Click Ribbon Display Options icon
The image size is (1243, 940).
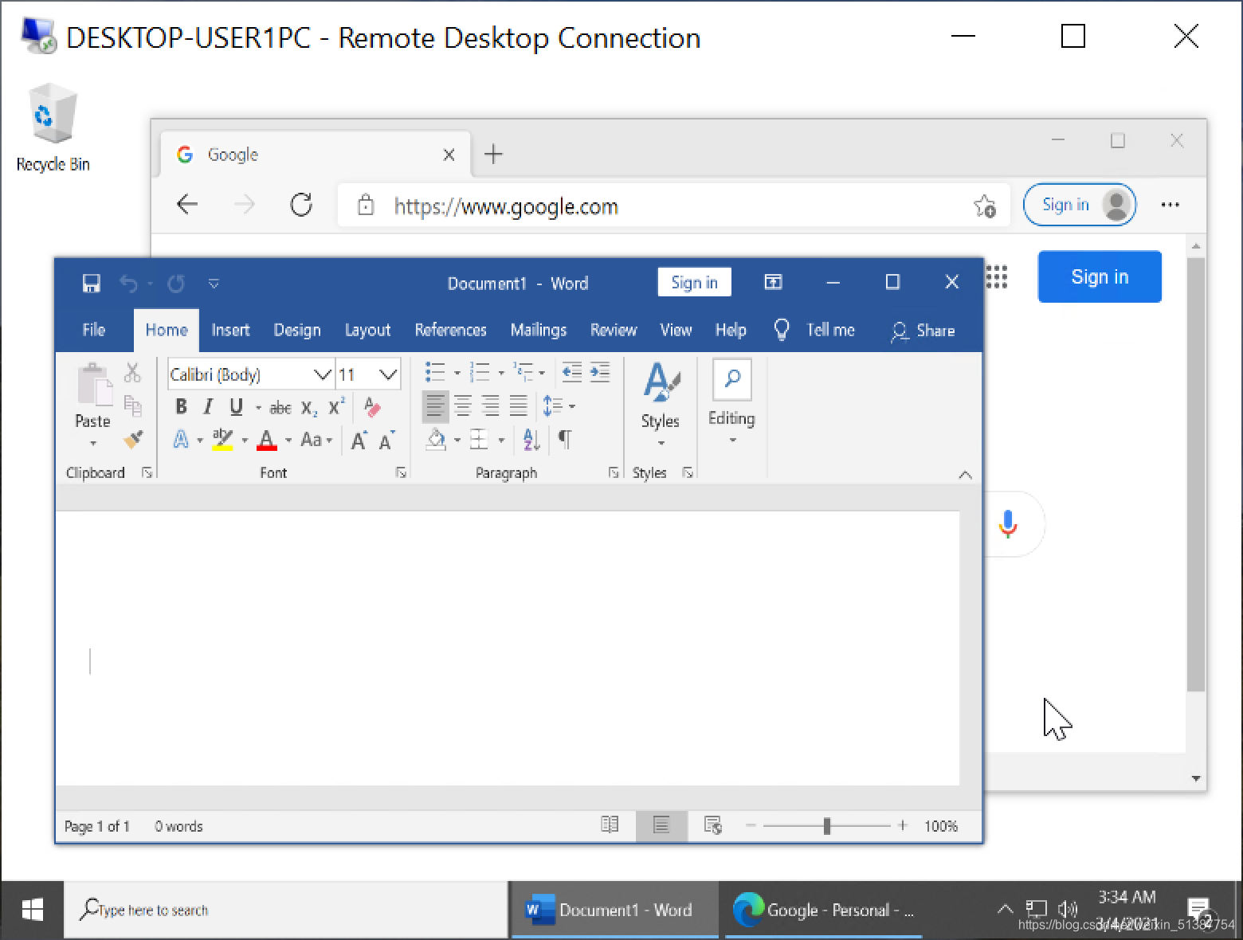click(x=773, y=282)
